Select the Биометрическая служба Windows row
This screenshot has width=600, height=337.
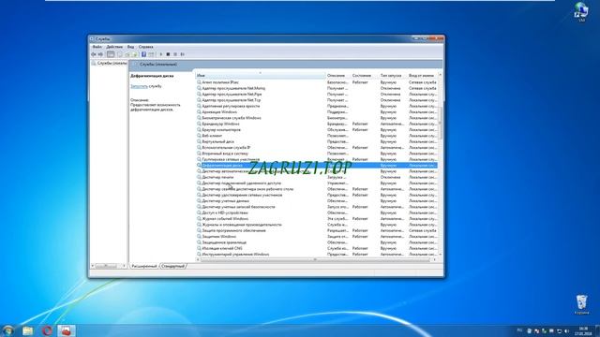click(x=317, y=118)
